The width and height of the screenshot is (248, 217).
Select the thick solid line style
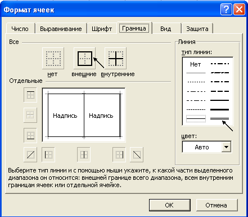220,109
